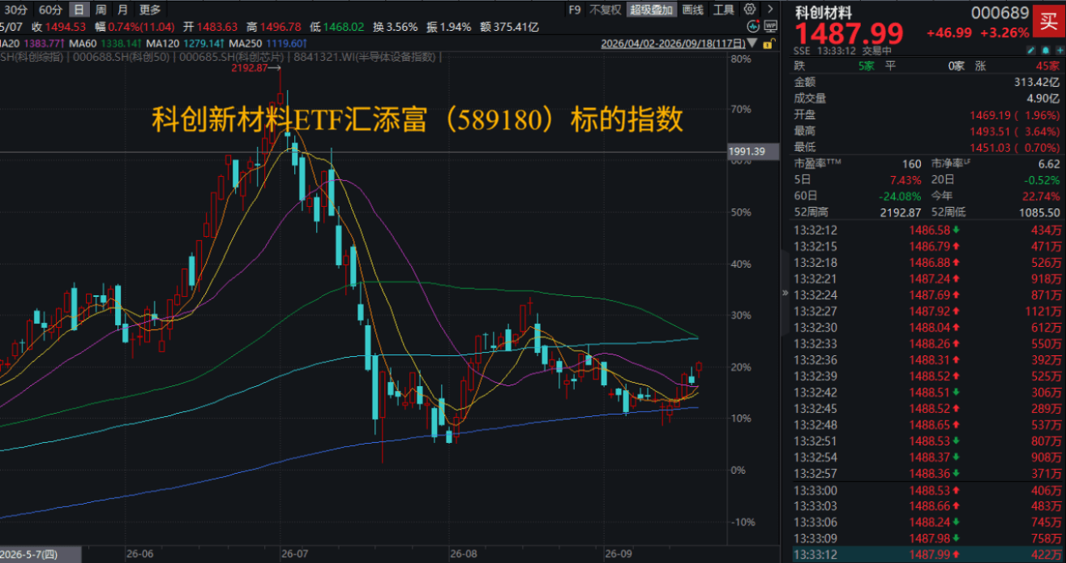
Task: Switch to the 30分 period tab
Action: [16, 10]
